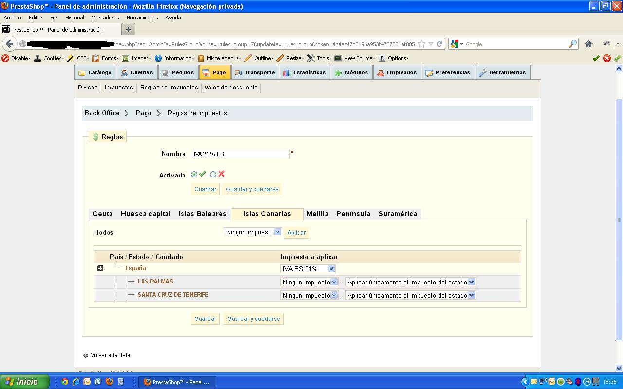
Task: Open the Herramientas browser menu
Action: point(142,18)
